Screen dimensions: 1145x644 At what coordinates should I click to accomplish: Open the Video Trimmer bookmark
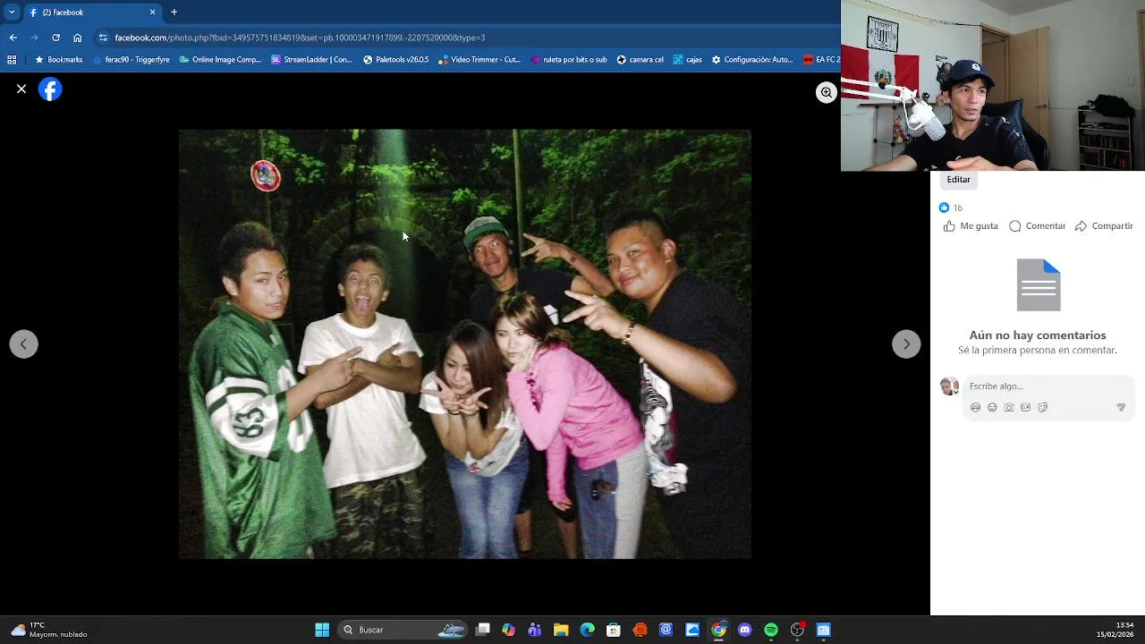(x=479, y=60)
